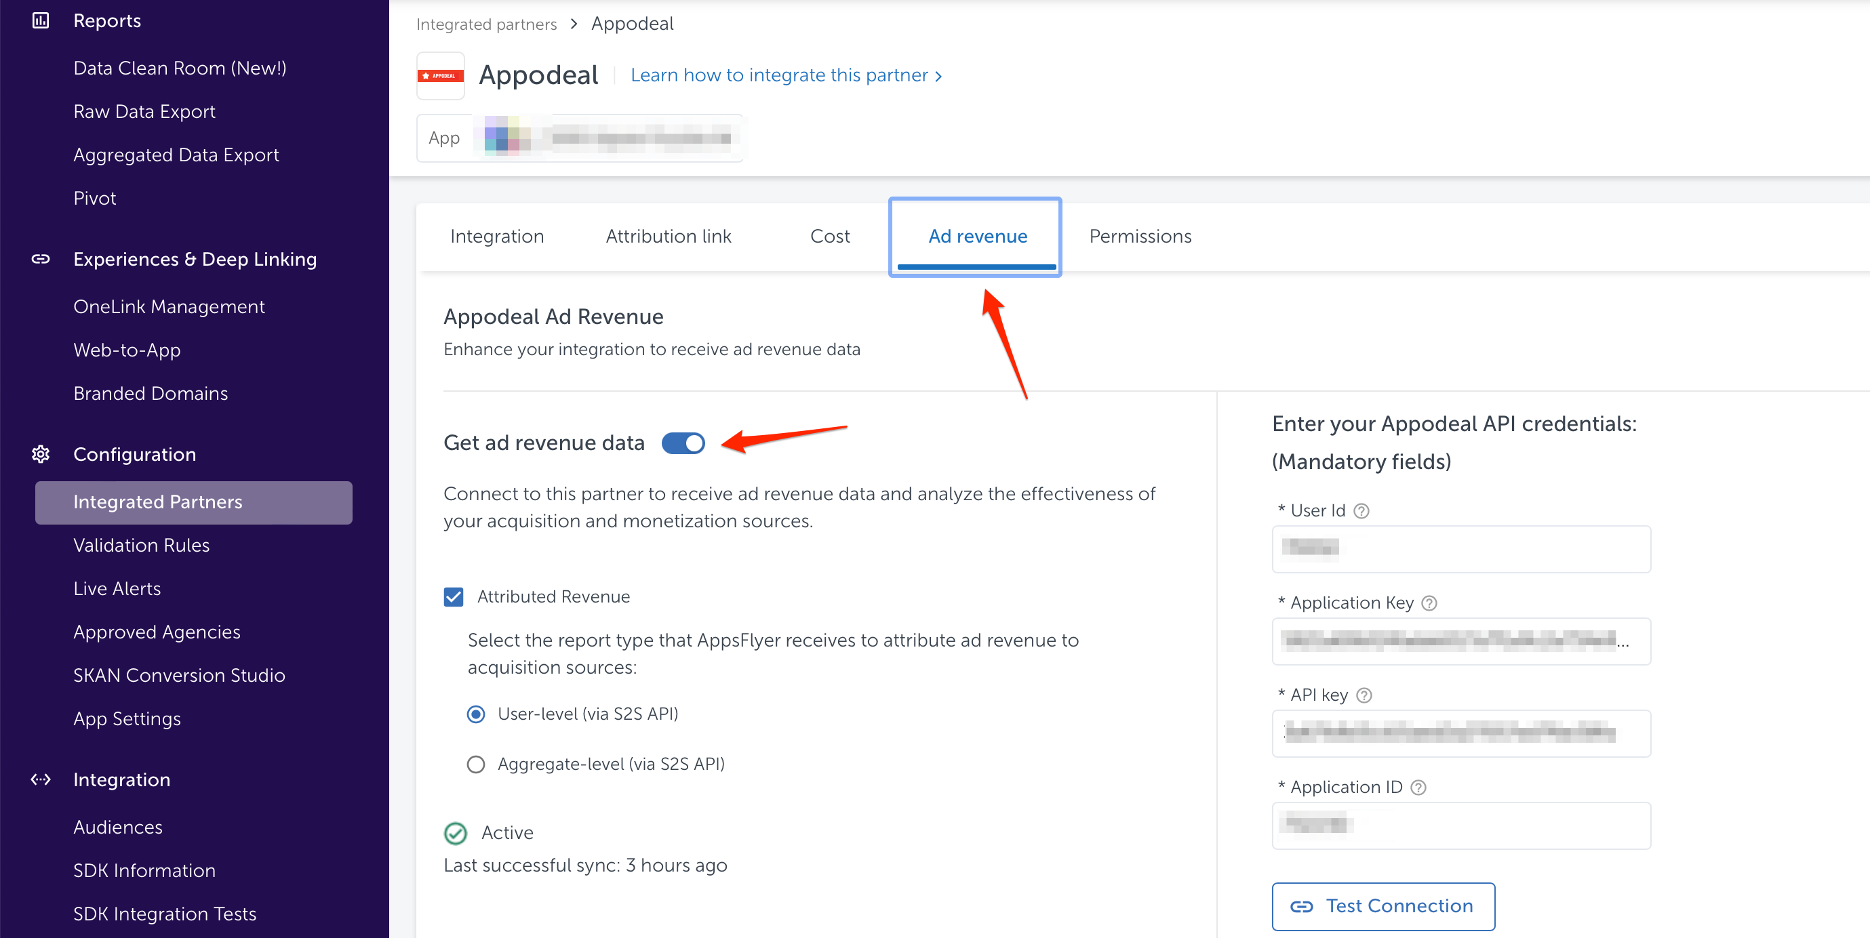Disable the Get ad revenue data toggle
Image resolution: width=1870 pixels, height=938 pixels.
click(x=683, y=443)
